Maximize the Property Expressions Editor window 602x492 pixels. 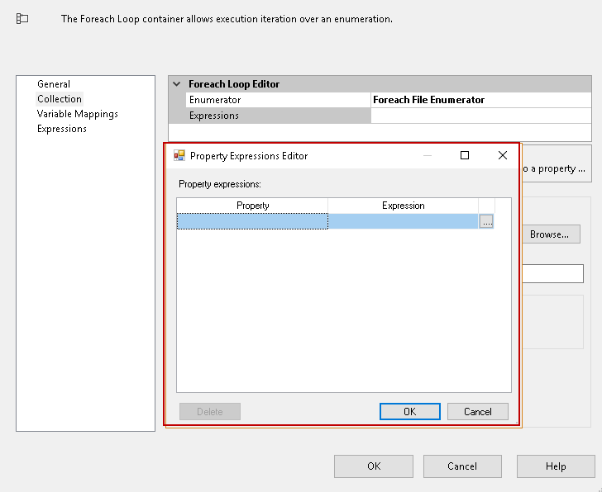click(465, 155)
